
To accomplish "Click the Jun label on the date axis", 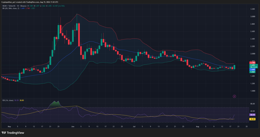I will (73, 127).
